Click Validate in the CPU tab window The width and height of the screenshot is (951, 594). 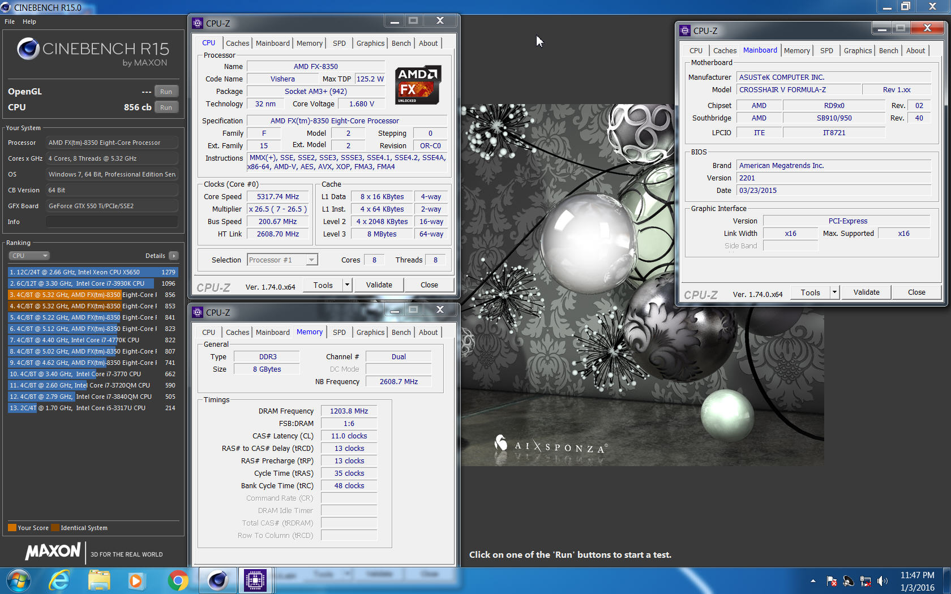coord(379,285)
